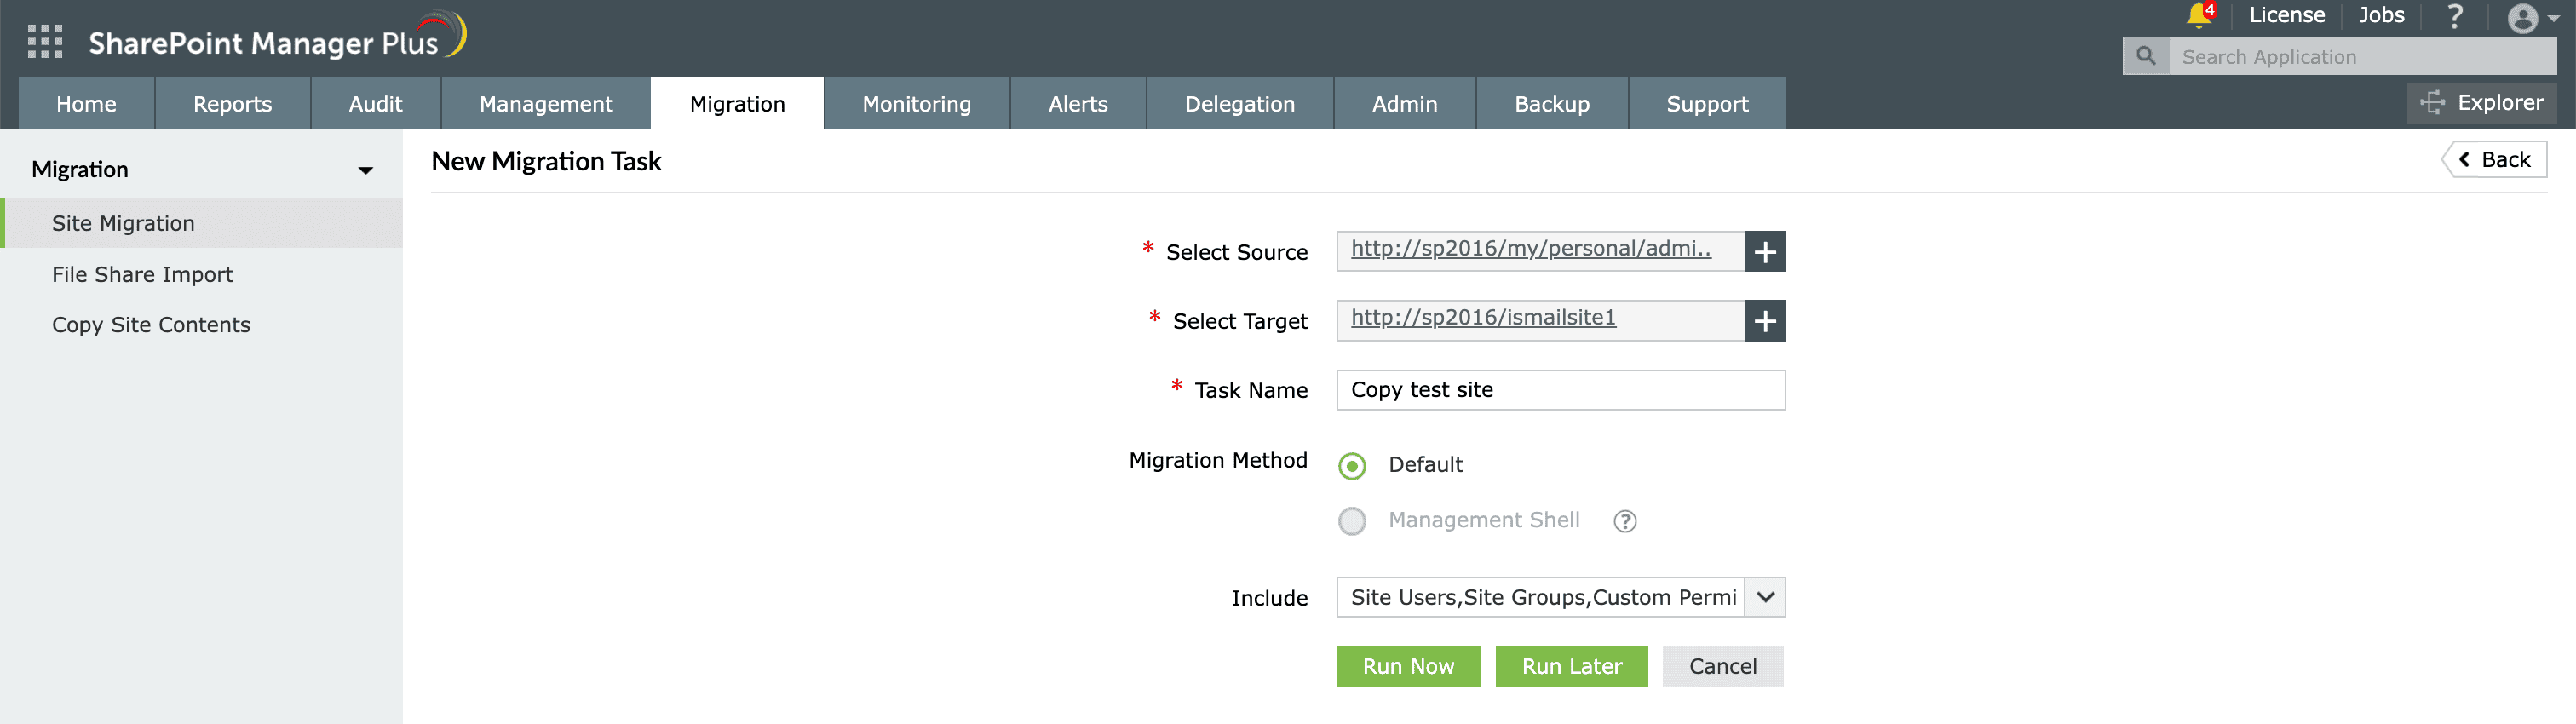Open the Management tab
The height and width of the screenshot is (724, 2576).
[x=546, y=103]
